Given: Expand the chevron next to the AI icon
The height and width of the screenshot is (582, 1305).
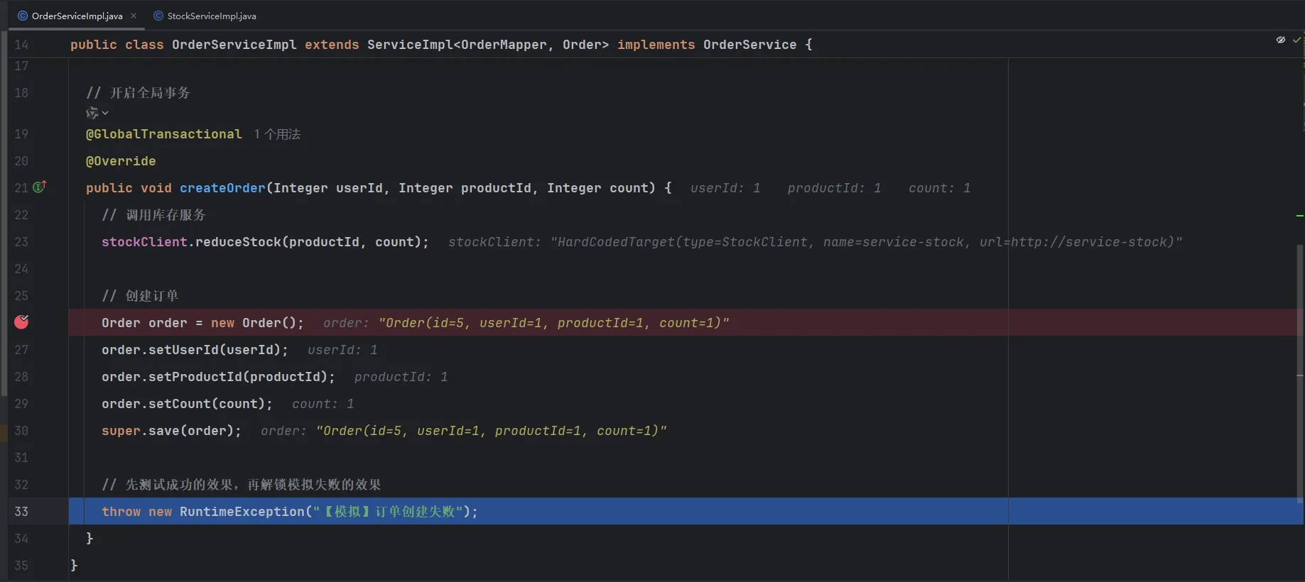Looking at the screenshot, I should point(105,113).
